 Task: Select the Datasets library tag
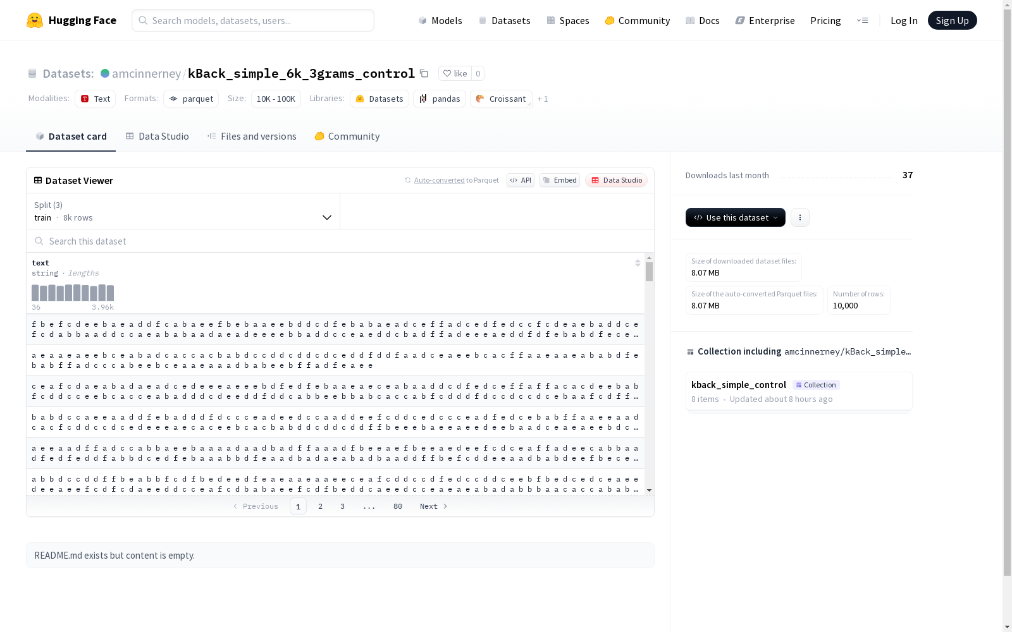point(379,99)
